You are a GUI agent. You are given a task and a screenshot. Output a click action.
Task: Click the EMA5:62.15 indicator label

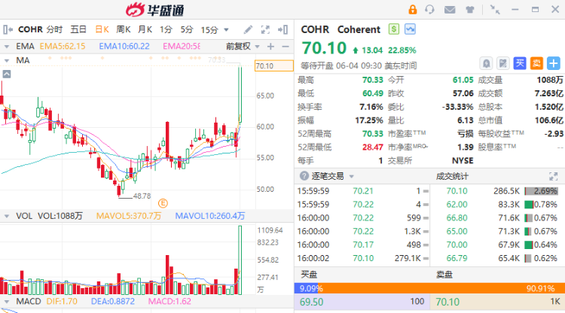click(63, 47)
